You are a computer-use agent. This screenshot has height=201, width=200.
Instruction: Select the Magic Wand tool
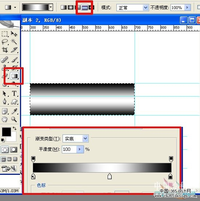[x=14, y=41]
